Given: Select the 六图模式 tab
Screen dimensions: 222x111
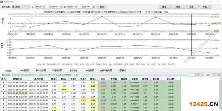Looking at the screenshot, I should click(x=122, y=70).
